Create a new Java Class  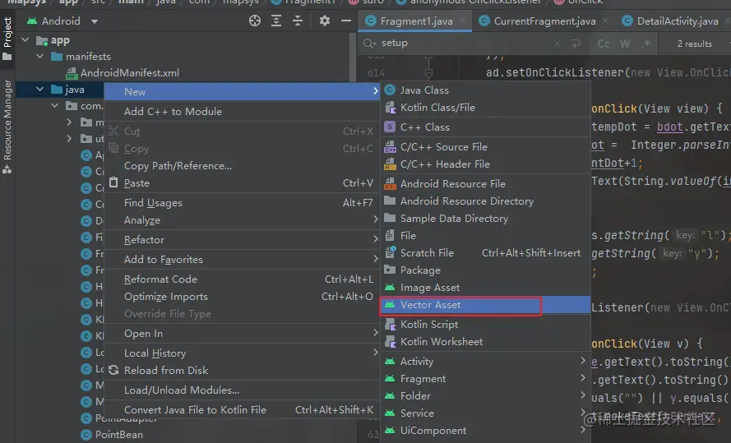tap(486, 90)
